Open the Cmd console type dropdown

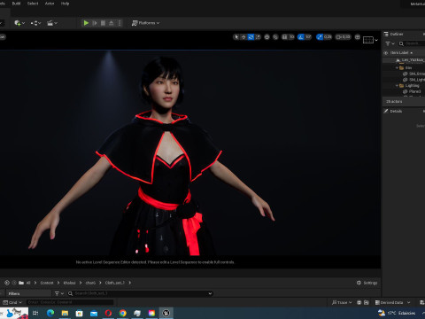pos(12,302)
